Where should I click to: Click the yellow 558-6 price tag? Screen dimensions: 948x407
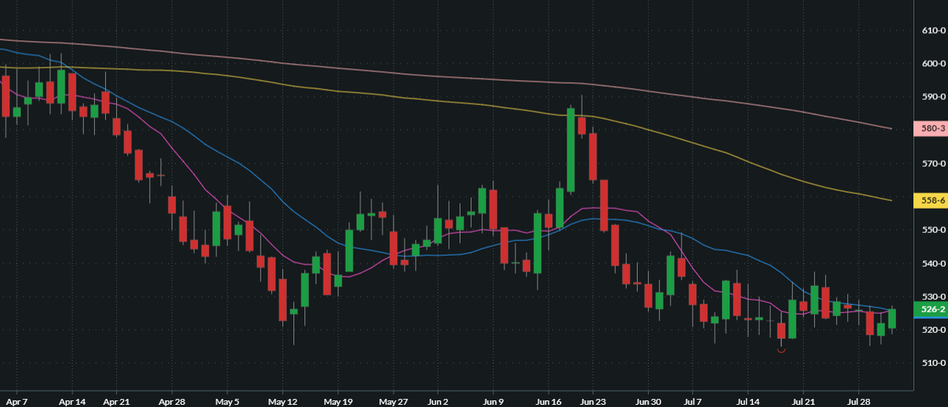click(x=932, y=200)
